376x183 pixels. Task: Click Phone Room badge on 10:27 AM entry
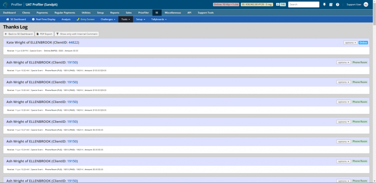pyautogui.click(x=360, y=122)
